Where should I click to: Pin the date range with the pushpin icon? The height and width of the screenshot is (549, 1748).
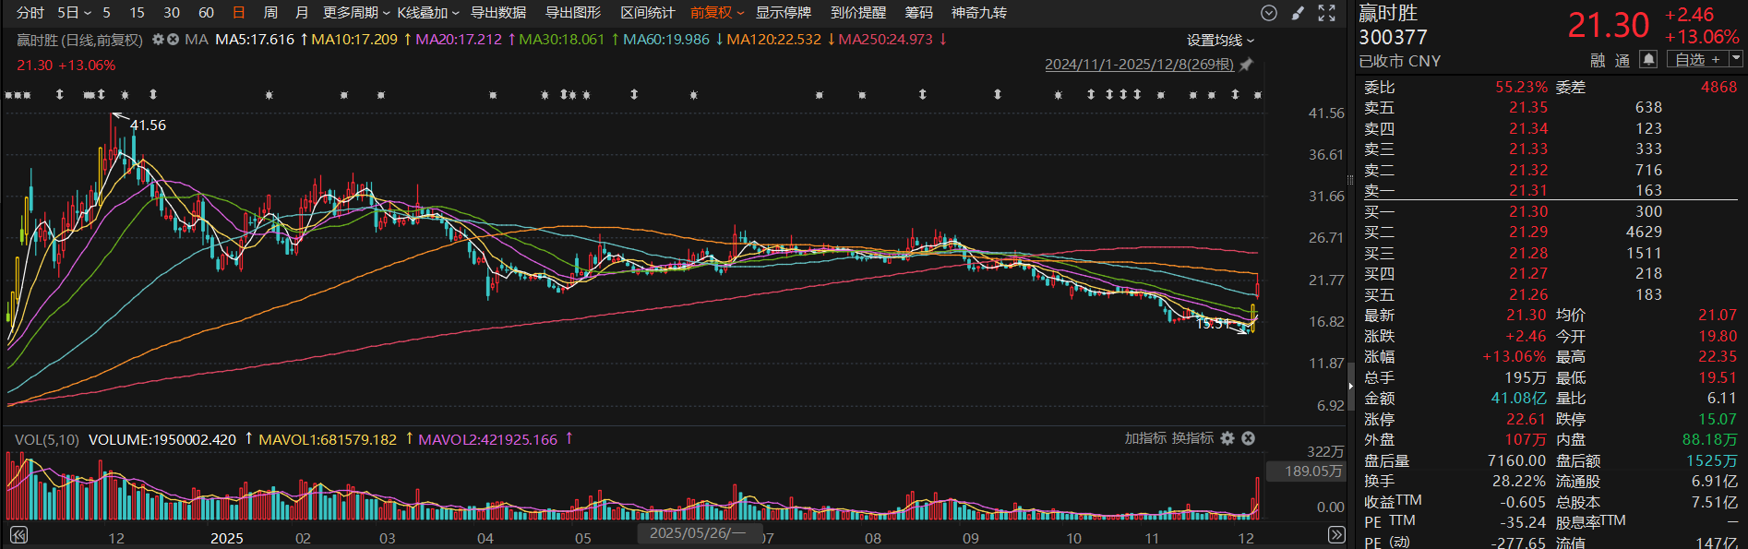point(1246,65)
